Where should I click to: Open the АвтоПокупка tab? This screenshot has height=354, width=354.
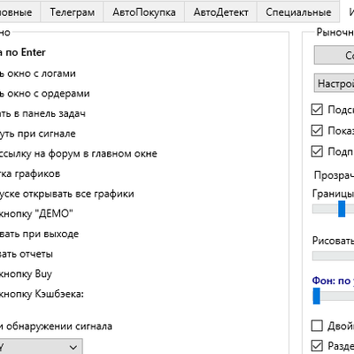click(144, 12)
